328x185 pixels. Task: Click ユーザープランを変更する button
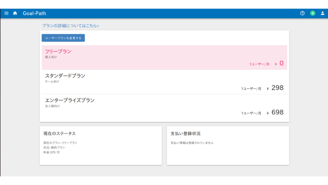[63, 38]
